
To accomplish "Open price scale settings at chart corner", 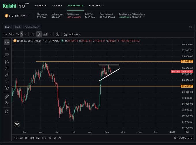I will pos(187,132).
